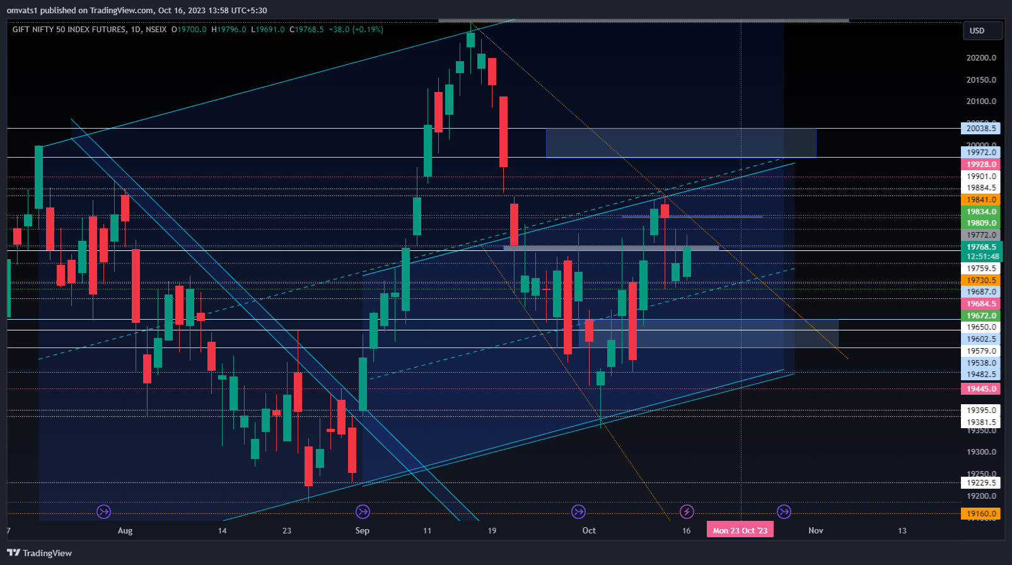1012x565 pixels.
Task: Select the orange 19730.5 price label
Action: point(981,281)
